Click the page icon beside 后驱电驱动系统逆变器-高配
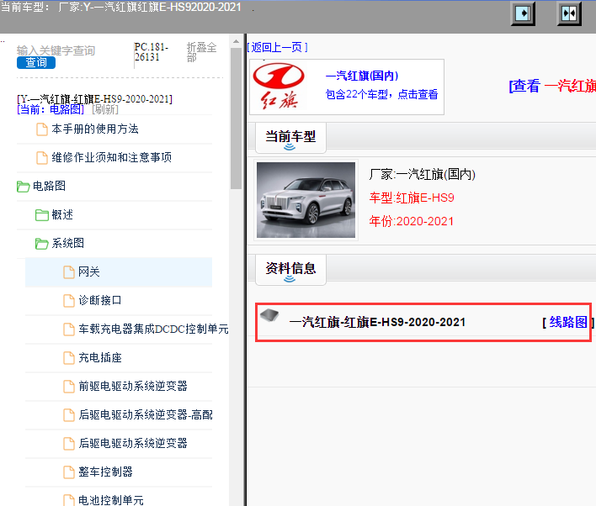Image resolution: width=596 pixels, height=506 pixels. pos(69,415)
